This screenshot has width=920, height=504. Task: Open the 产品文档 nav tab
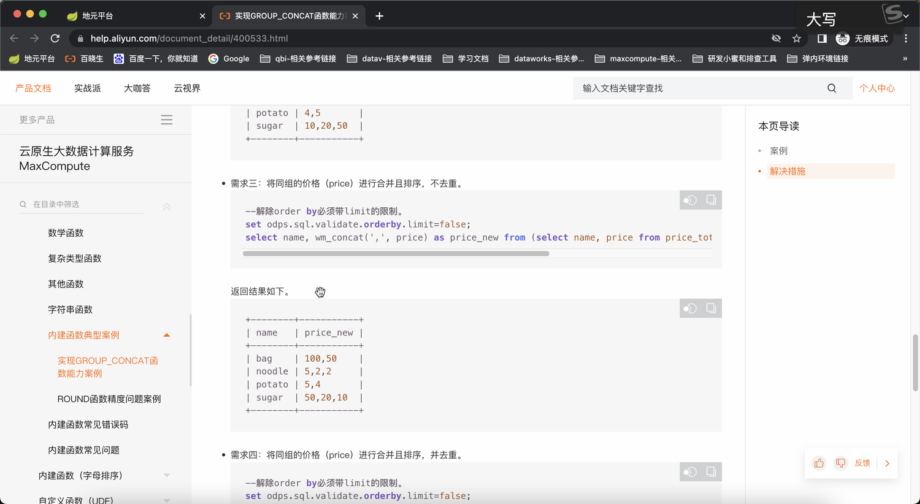[x=33, y=88]
